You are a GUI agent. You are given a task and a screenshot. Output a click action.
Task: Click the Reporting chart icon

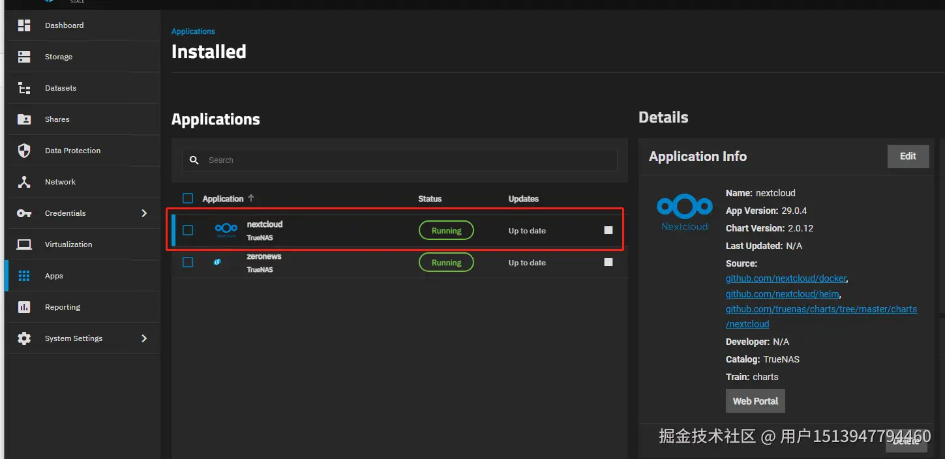[24, 307]
